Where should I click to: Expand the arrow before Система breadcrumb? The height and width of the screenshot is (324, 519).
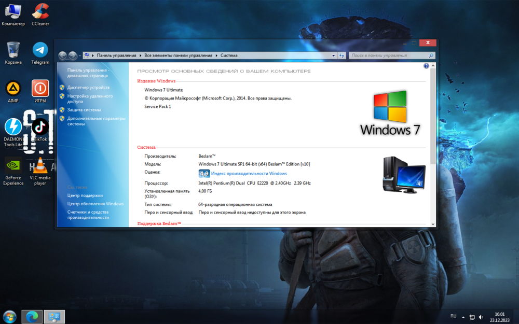point(216,55)
